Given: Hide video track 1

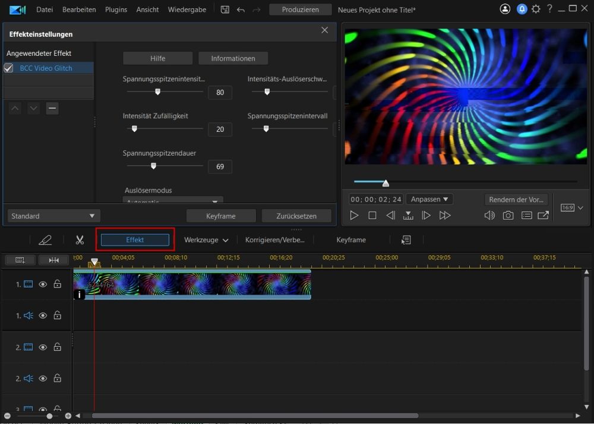Looking at the screenshot, I should [x=43, y=284].
